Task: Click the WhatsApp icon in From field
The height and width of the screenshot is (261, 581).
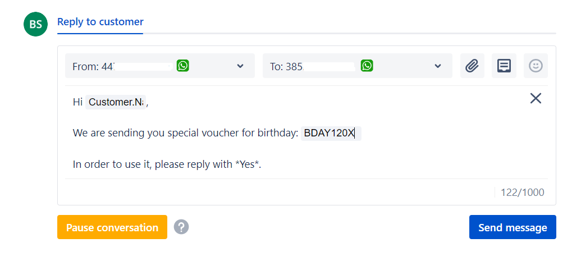Action: tap(182, 66)
